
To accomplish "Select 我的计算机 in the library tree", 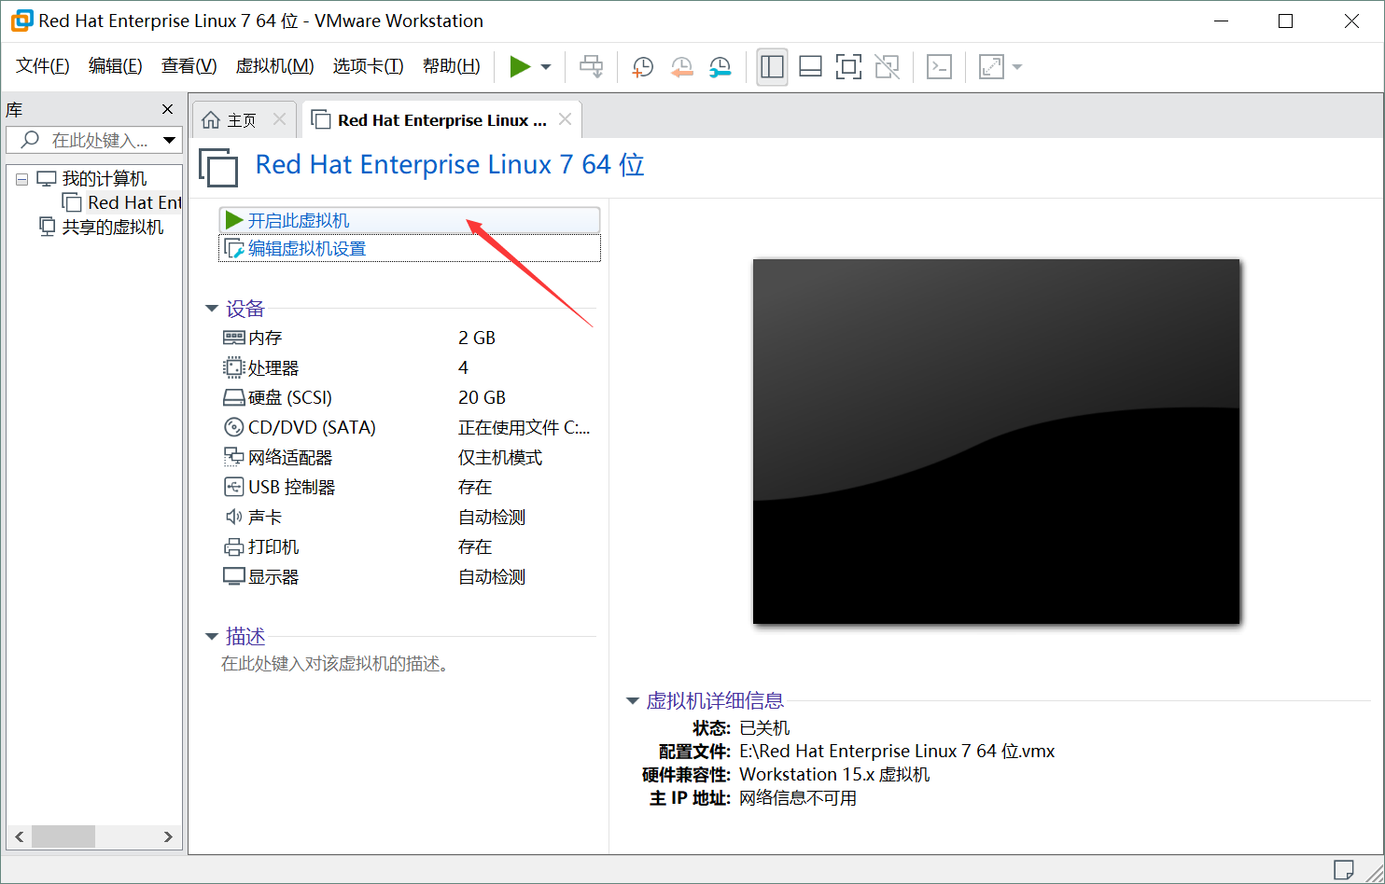I will [104, 179].
